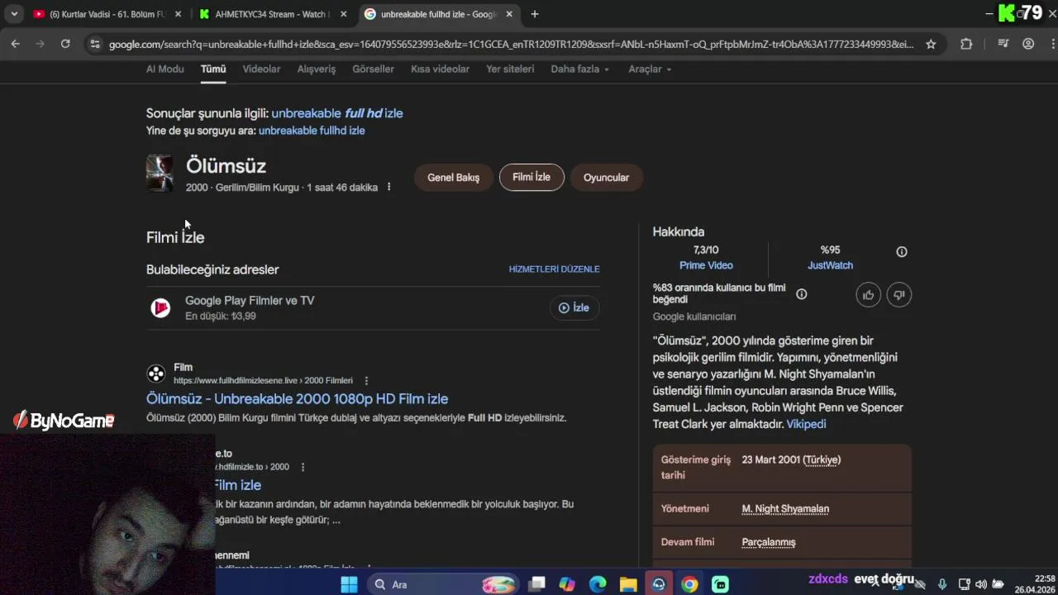Open the Chrome profile avatar
The width and height of the screenshot is (1058, 595).
pos(1028,44)
